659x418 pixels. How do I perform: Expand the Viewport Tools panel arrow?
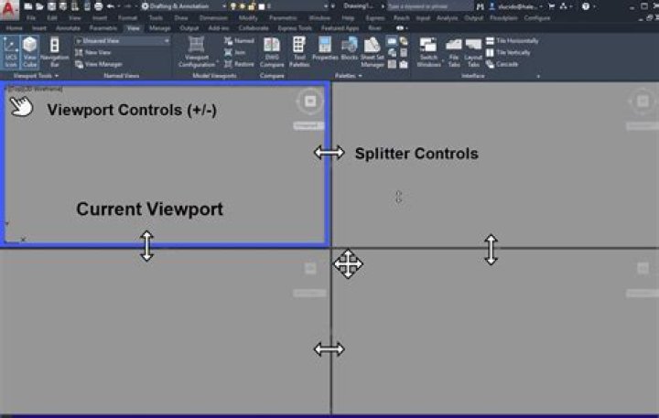pyautogui.click(x=57, y=76)
